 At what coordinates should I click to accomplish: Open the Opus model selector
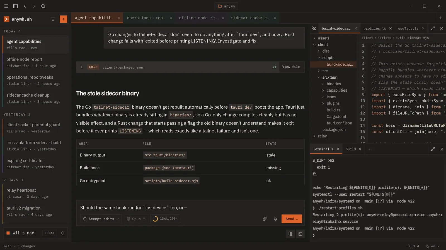click(136, 219)
